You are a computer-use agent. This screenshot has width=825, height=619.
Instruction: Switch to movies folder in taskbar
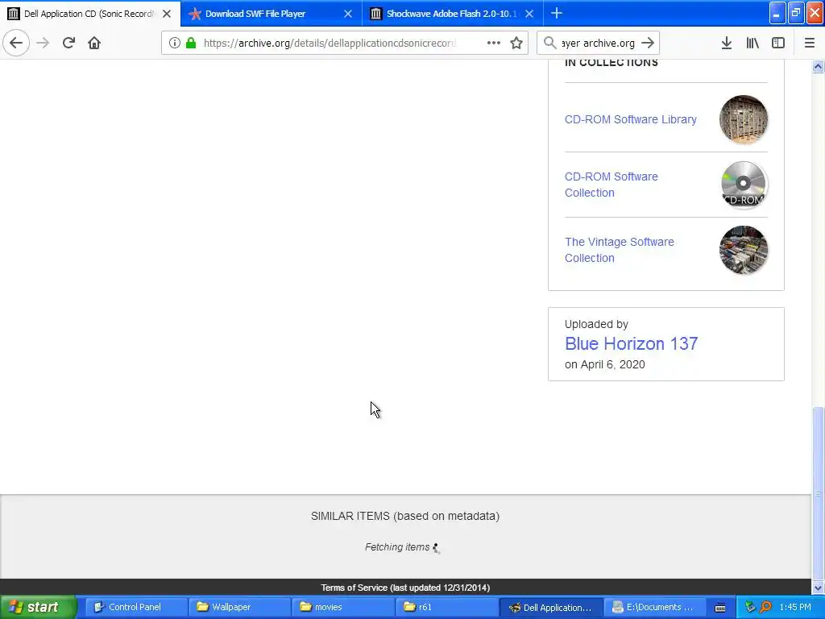(x=343, y=607)
